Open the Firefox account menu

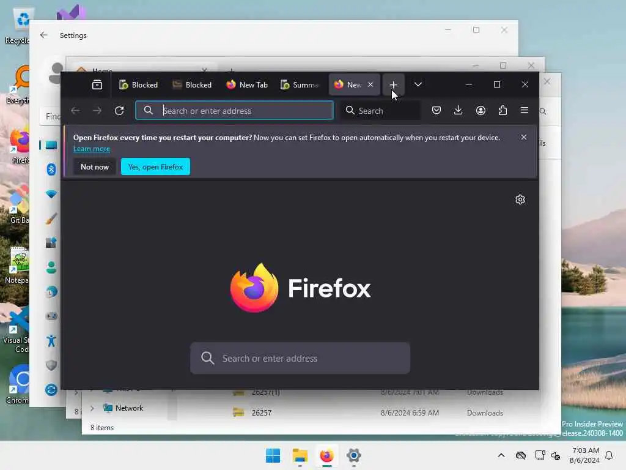pyautogui.click(x=481, y=110)
